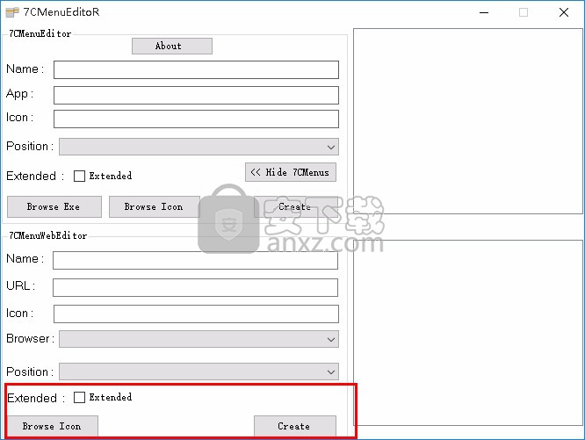
Task: Select the Icon field in 7CMenuWebEditor
Action: [196, 314]
